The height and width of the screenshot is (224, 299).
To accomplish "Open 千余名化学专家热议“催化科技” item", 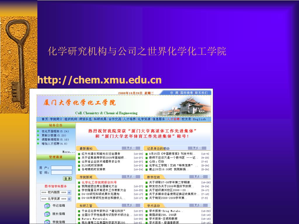I will pos(103,211).
